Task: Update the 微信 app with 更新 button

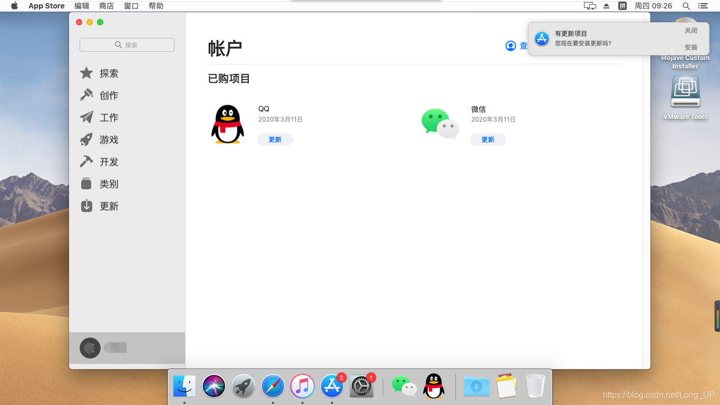Action: pyautogui.click(x=488, y=140)
